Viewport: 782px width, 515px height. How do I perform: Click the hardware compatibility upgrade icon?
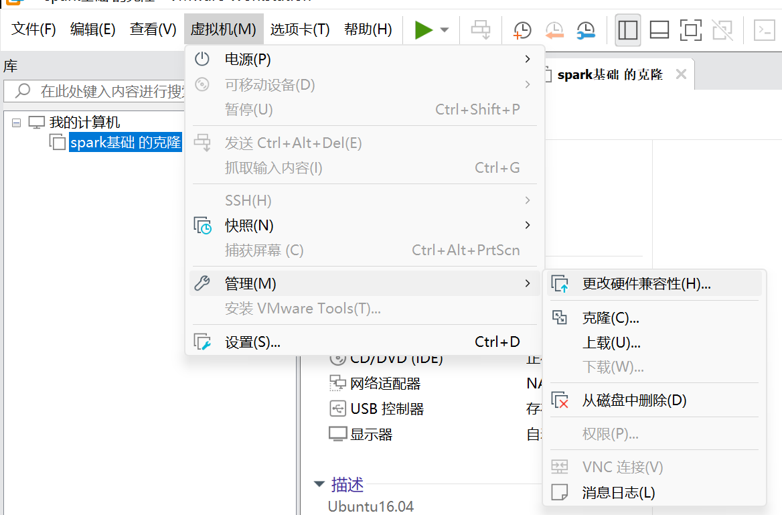tap(560, 284)
